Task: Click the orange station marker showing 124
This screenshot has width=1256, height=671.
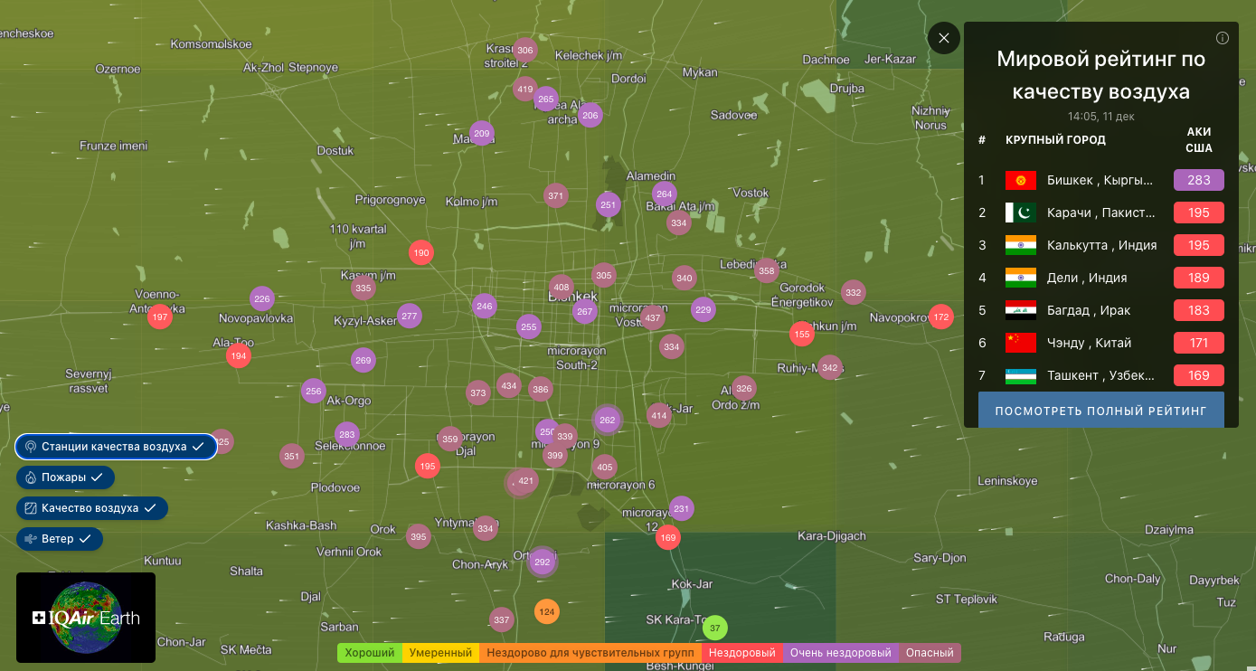Action: [x=546, y=612]
